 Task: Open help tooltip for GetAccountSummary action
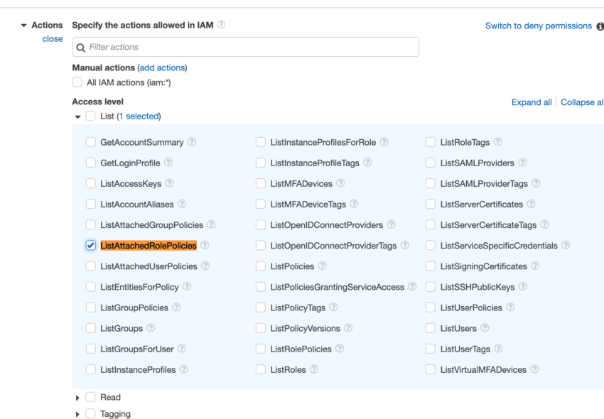pos(192,141)
